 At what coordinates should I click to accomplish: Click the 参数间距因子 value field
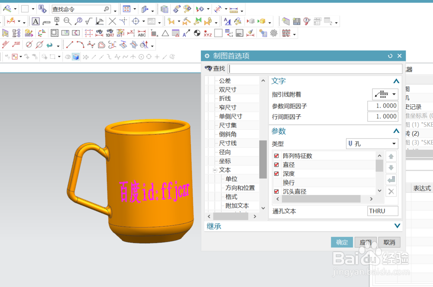[383, 106]
